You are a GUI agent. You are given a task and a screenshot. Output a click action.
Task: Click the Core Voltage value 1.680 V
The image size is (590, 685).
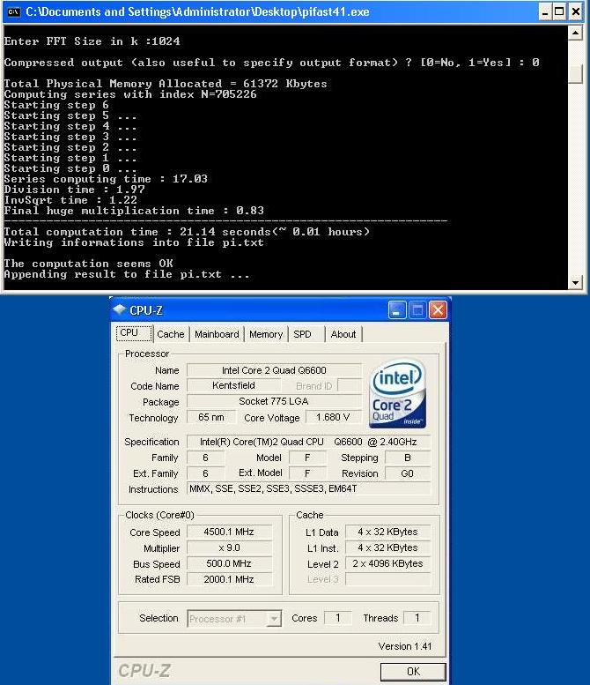334,417
